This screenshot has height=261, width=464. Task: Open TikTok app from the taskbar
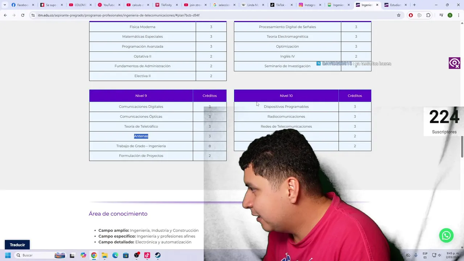pyautogui.click(x=147, y=255)
